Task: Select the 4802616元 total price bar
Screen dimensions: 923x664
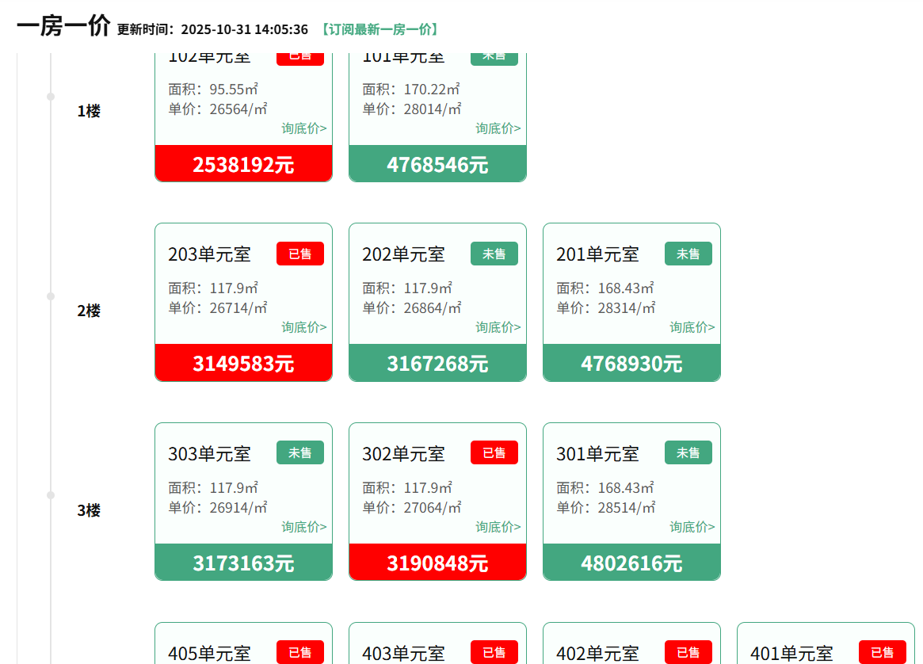Action: click(x=631, y=563)
